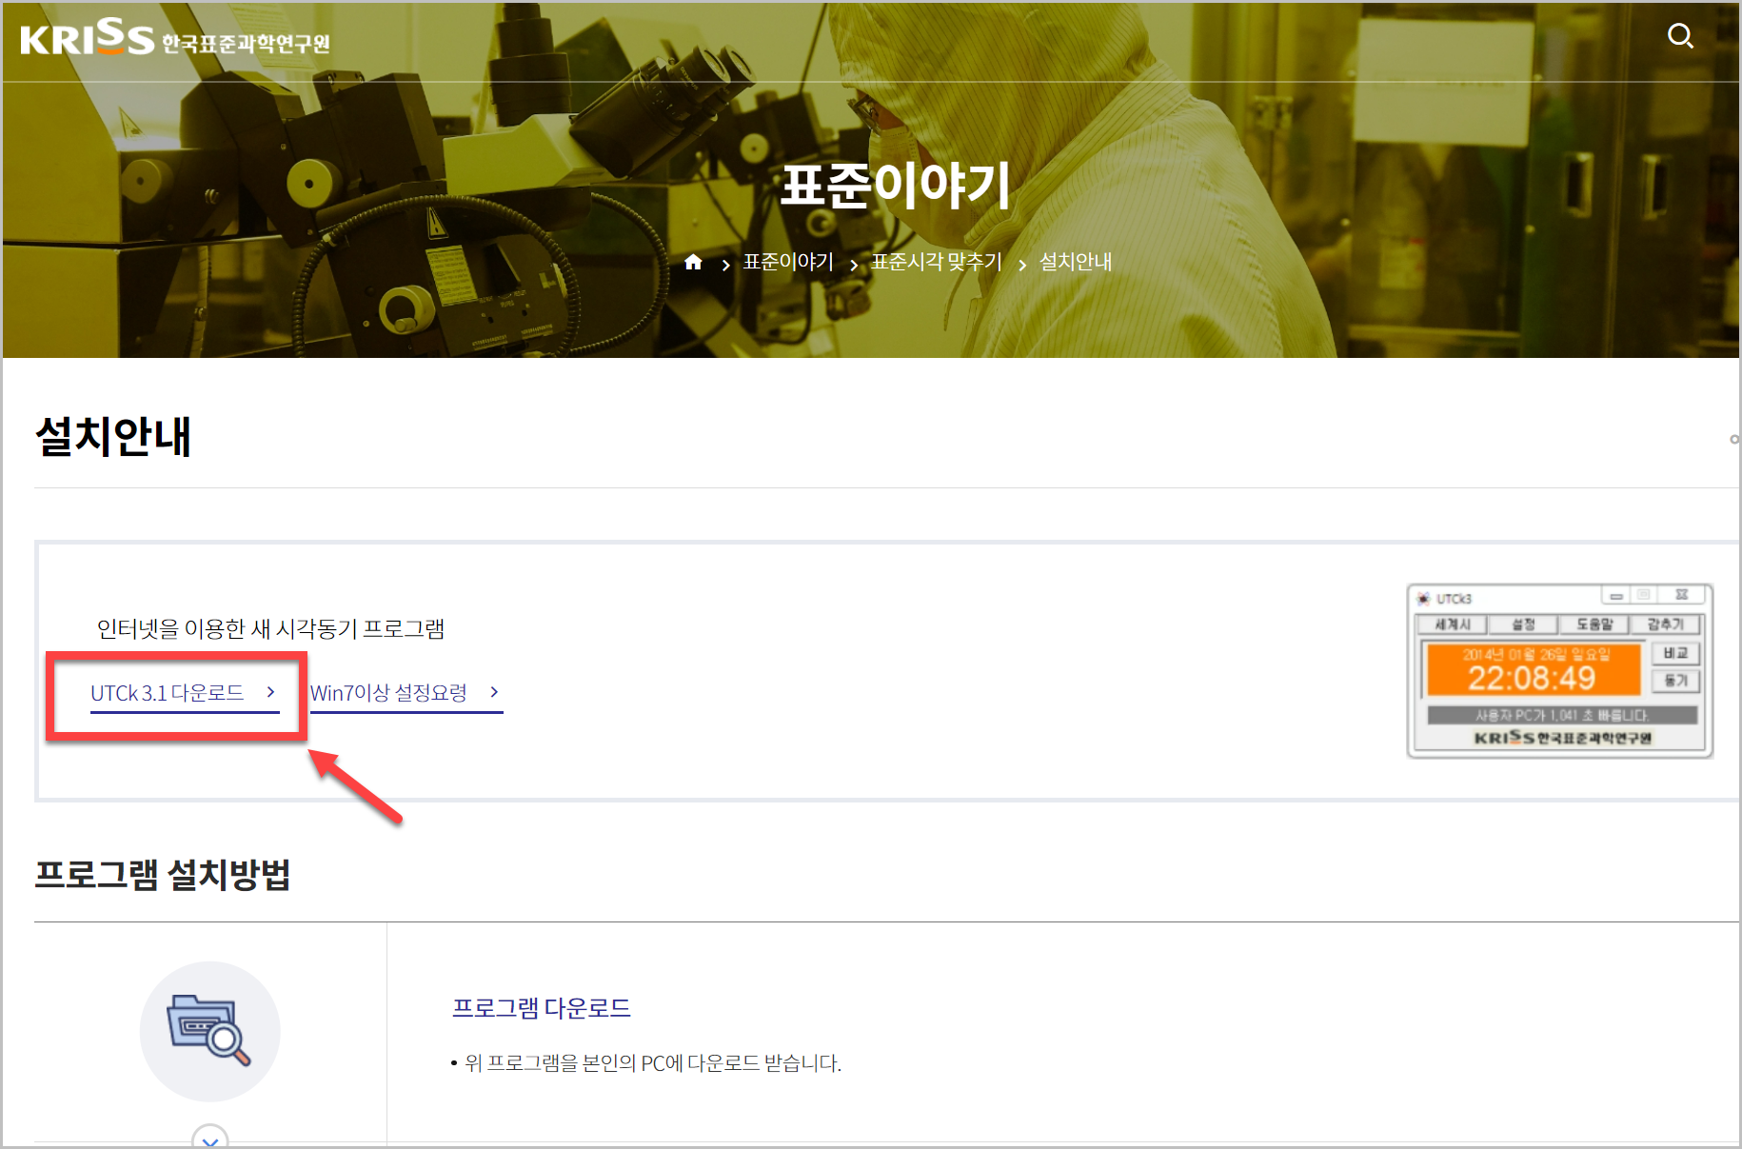Open the 표준시각 맞추기 breadcrumb link

[x=937, y=262]
